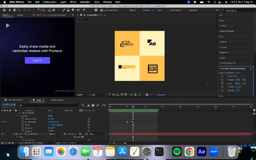Open the Normal blending mode dropdown
This screenshot has height=160, width=256.
coord(53,134)
